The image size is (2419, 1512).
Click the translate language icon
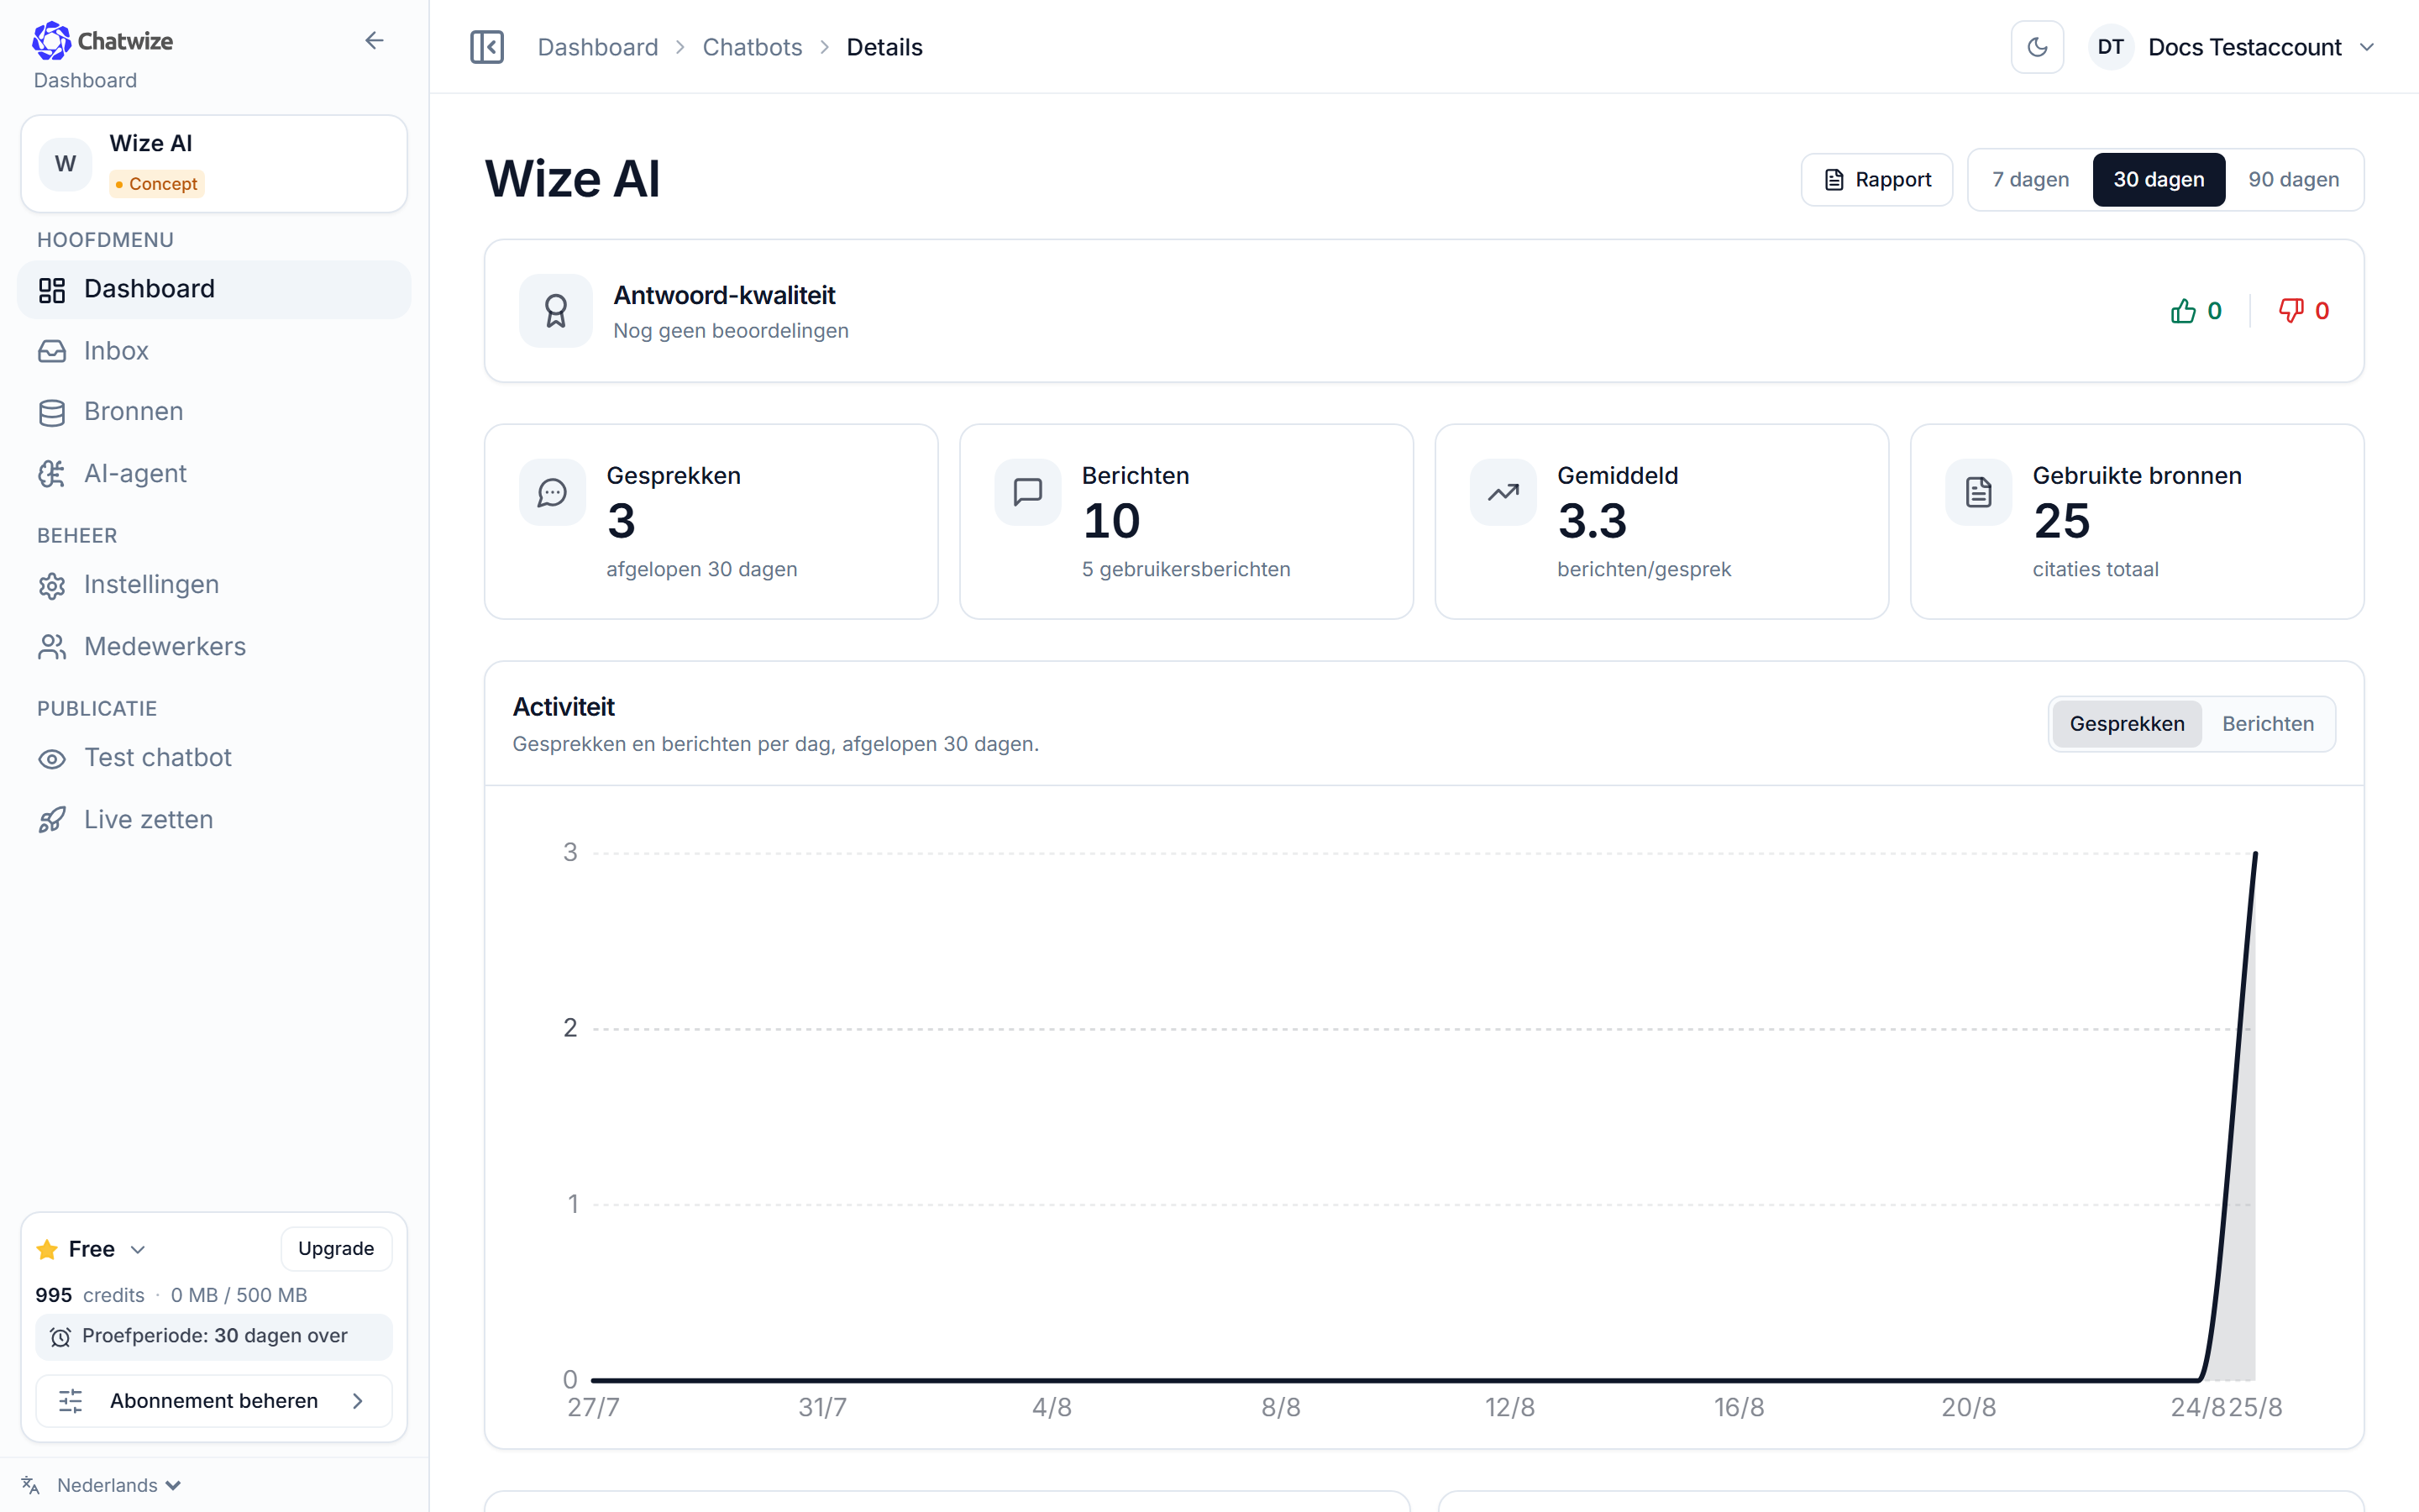tap(30, 1485)
